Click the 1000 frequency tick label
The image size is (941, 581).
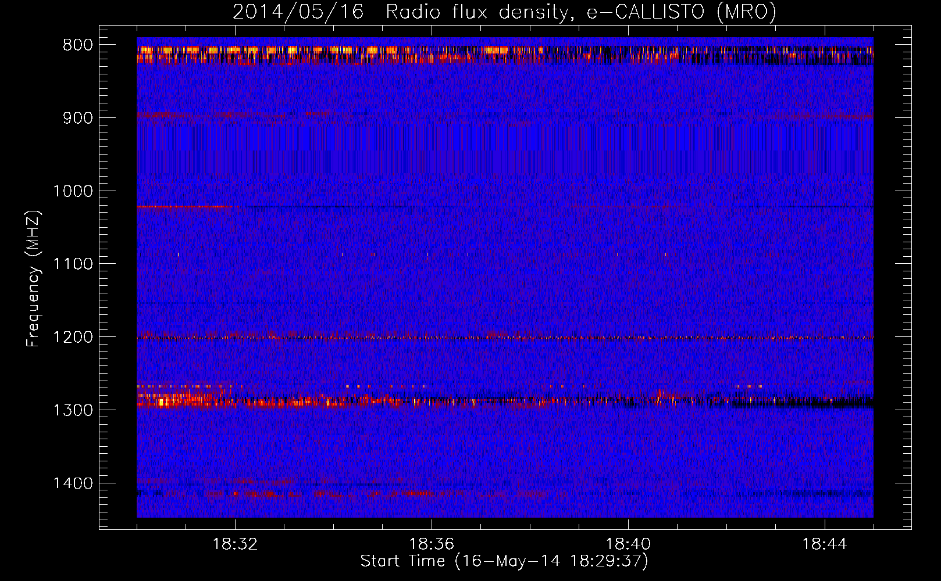pyautogui.click(x=73, y=191)
